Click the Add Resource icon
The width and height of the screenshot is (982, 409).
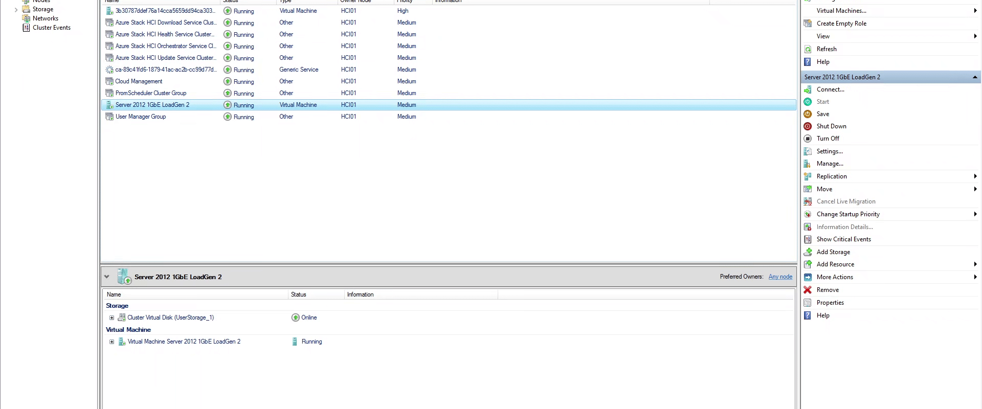pyautogui.click(x=808, y=264)
